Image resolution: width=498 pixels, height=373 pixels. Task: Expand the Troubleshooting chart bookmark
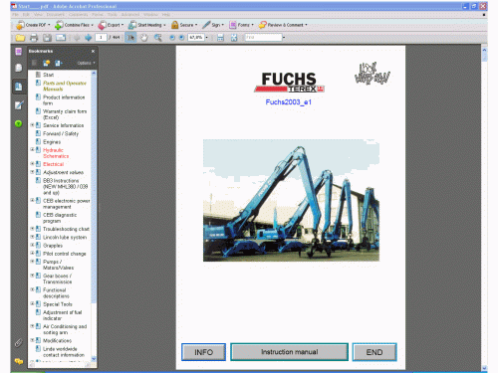coord(32,229)
